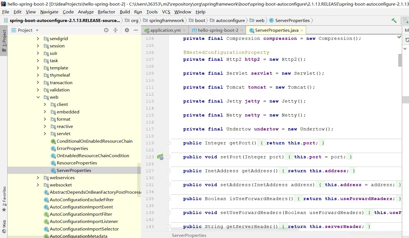Click line number 113 in the gutter

(x=150, y=101)
